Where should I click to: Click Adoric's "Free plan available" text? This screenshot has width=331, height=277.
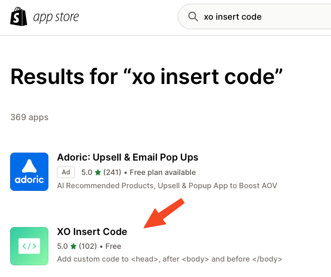point(163,172)
